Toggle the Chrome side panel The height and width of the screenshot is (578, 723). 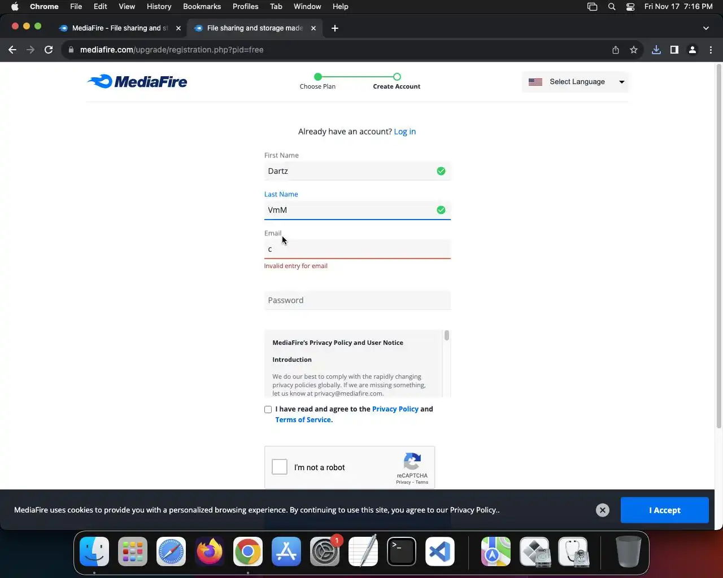674,50
